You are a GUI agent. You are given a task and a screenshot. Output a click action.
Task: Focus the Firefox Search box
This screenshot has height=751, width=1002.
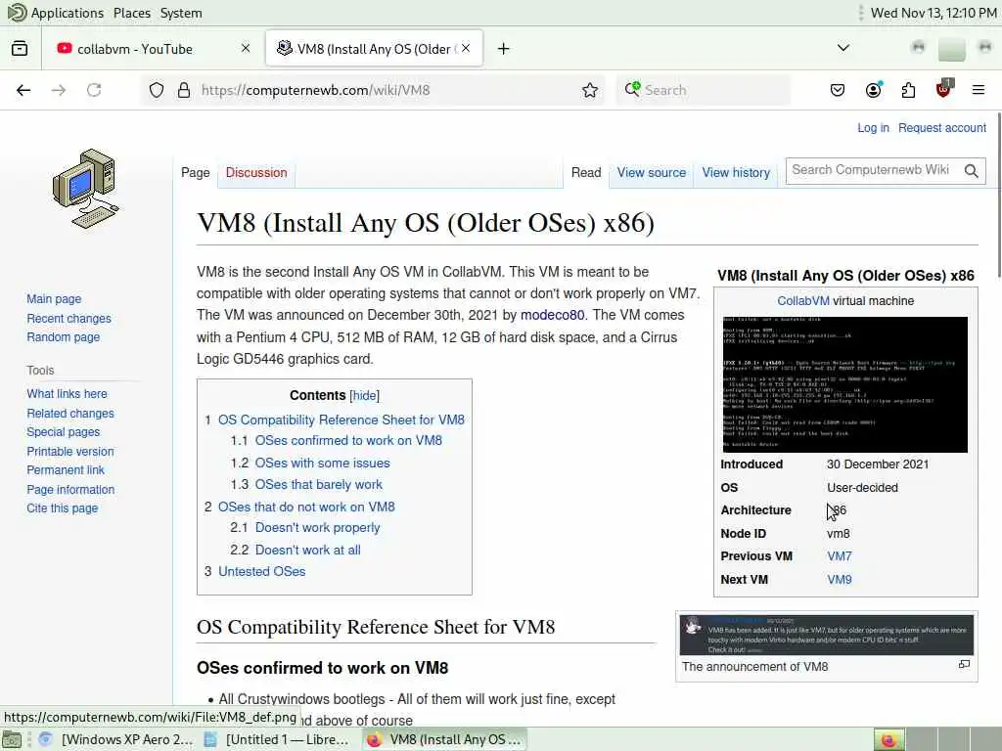[703, 90]
